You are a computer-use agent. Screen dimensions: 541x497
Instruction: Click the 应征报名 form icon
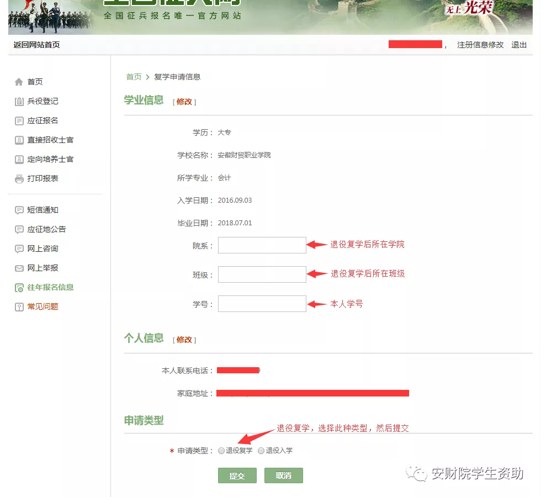[19, 120]
